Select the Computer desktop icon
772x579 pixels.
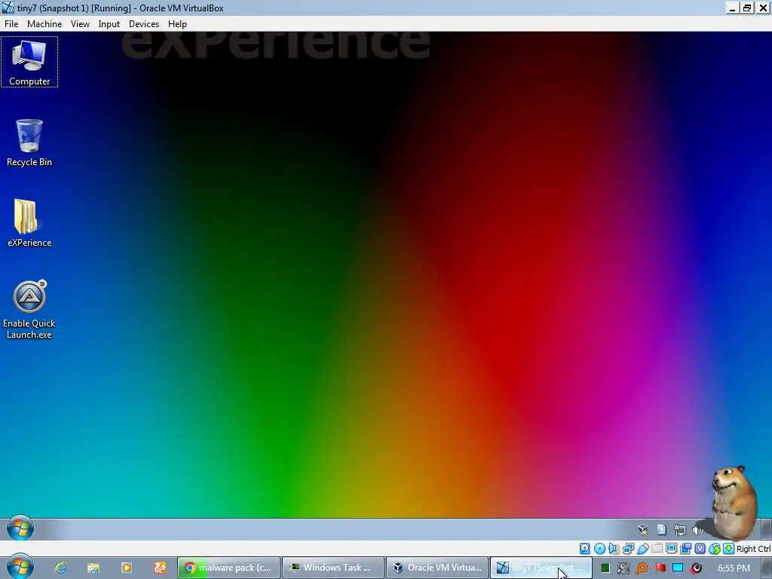tap(29, 62)
